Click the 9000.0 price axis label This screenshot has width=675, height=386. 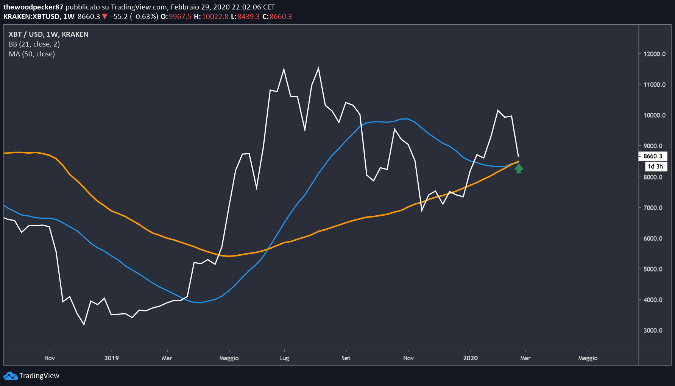point(653,146)
